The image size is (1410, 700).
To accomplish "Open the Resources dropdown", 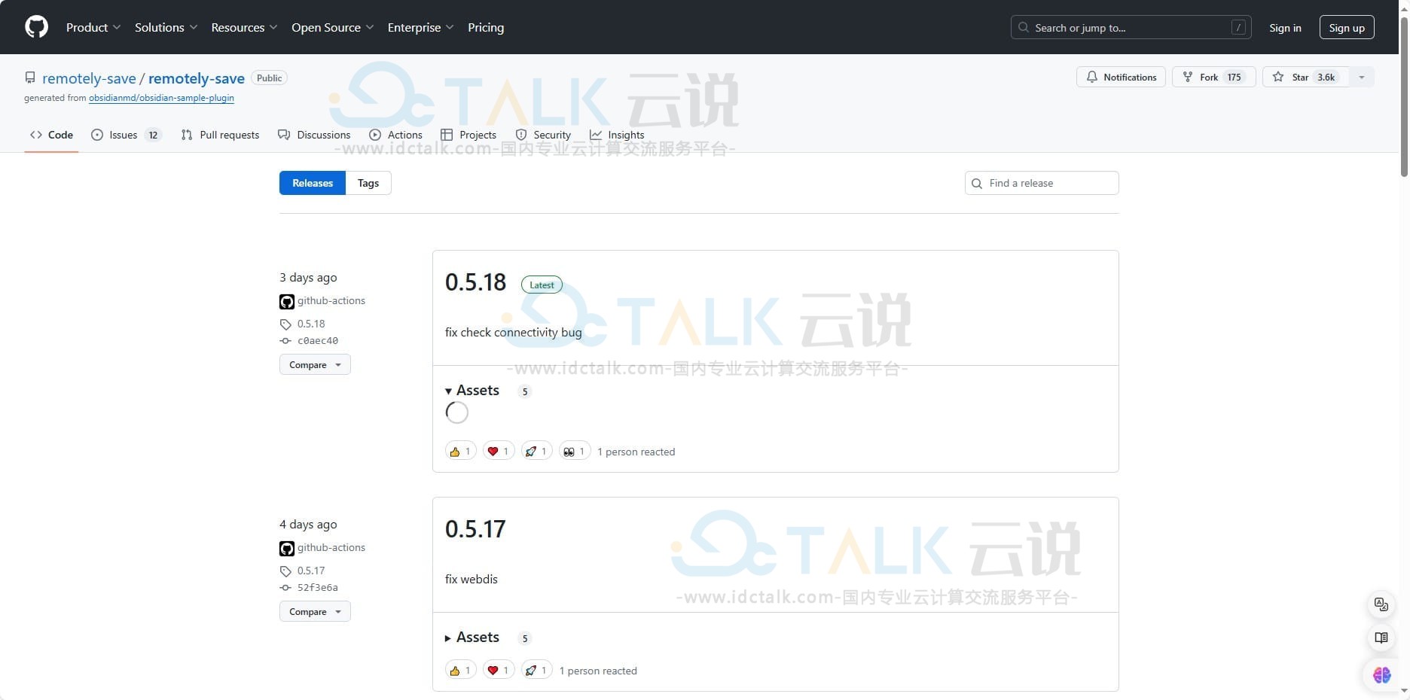I will pos(244,27).
